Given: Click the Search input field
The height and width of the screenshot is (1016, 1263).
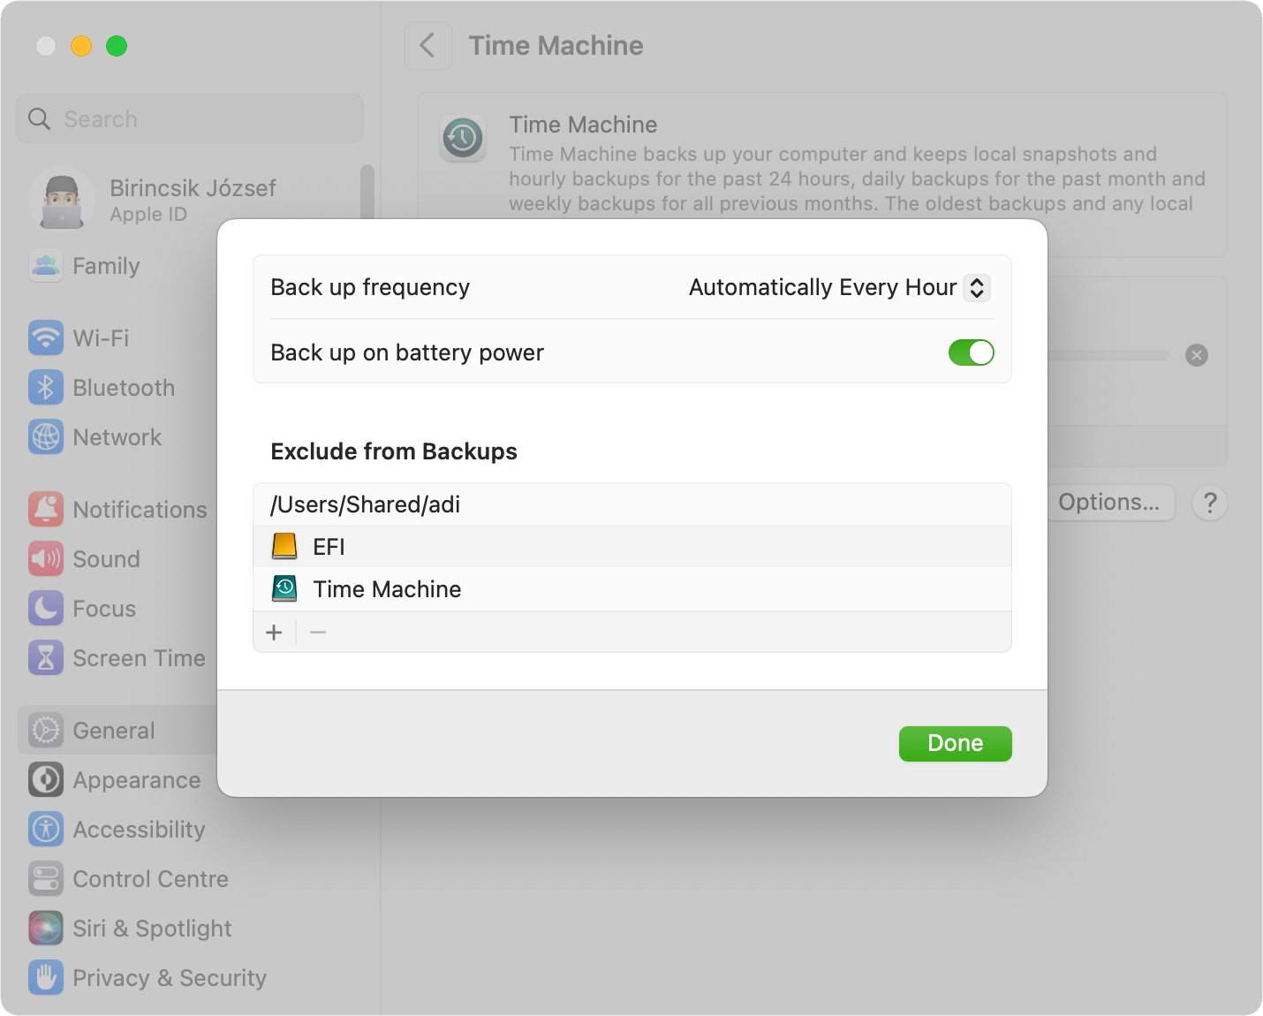Looking at the screenshot, I should tap(190, 118).
